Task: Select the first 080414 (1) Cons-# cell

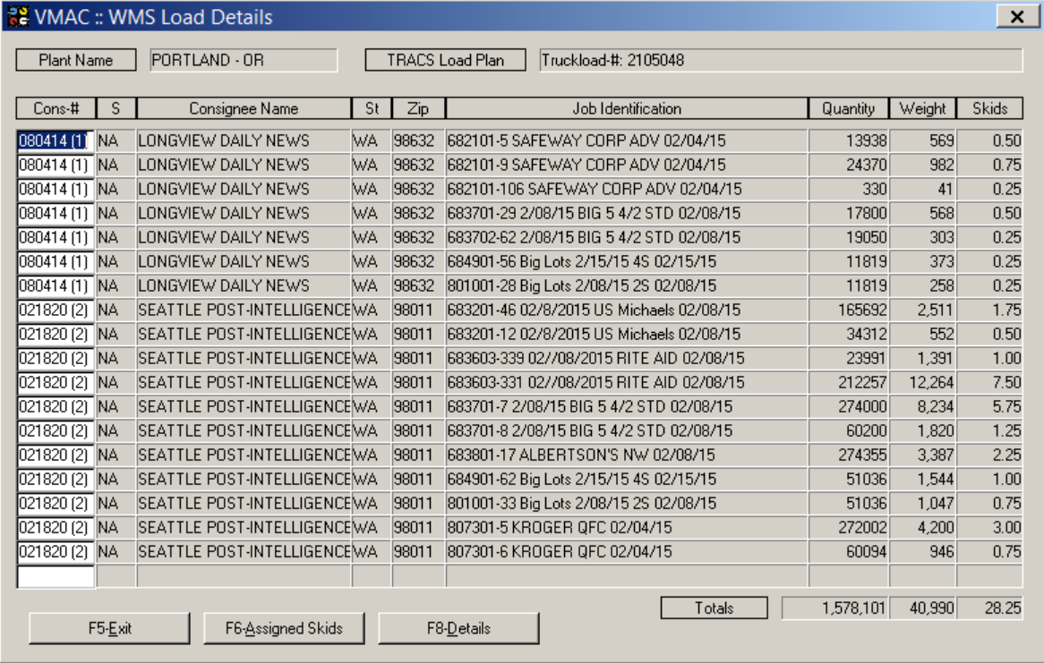Action: click(x=56, y=141)
